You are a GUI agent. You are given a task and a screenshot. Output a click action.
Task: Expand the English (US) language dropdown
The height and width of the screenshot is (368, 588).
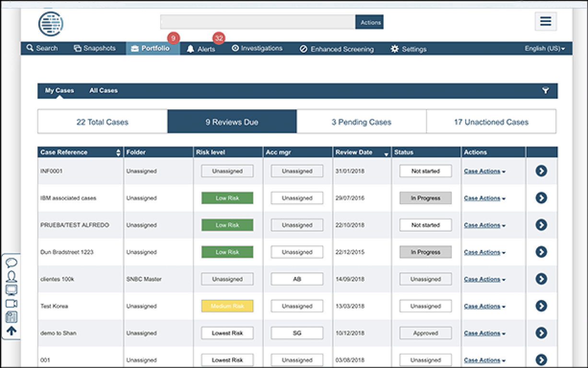pos(544,48)
